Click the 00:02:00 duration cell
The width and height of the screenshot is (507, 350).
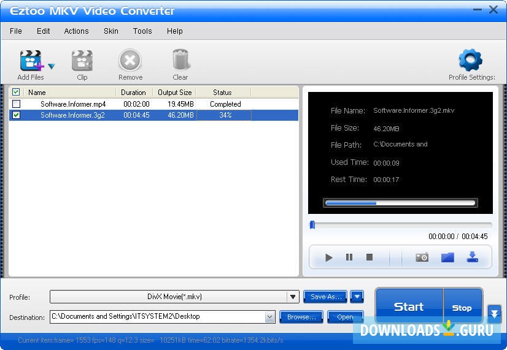coord(136,104)
